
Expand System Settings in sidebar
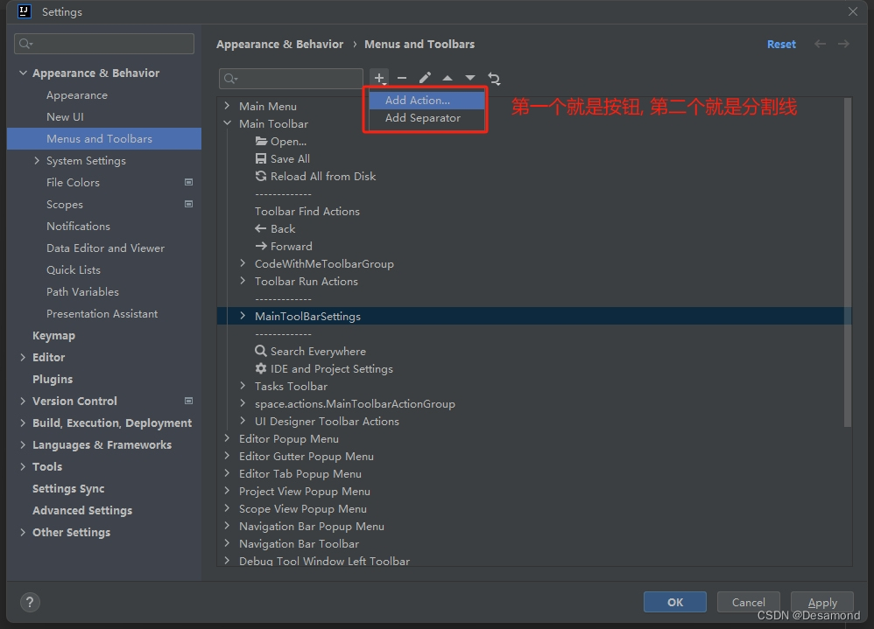(x=37, y=160)
